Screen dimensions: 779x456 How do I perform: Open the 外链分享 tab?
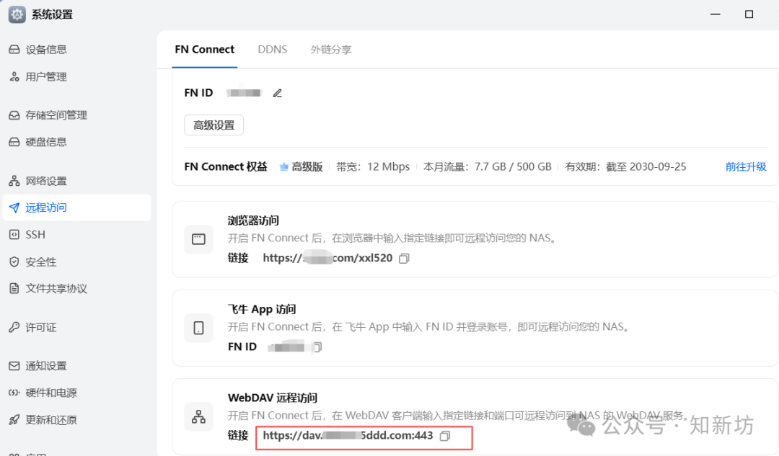click(x=330, y=49)
